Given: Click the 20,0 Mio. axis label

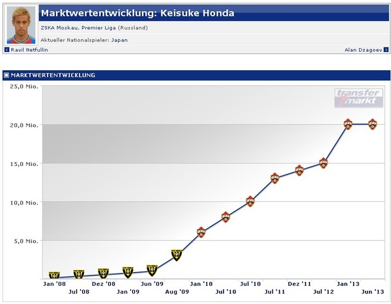Looking at the screenshot, I should [x=24, y=125].
